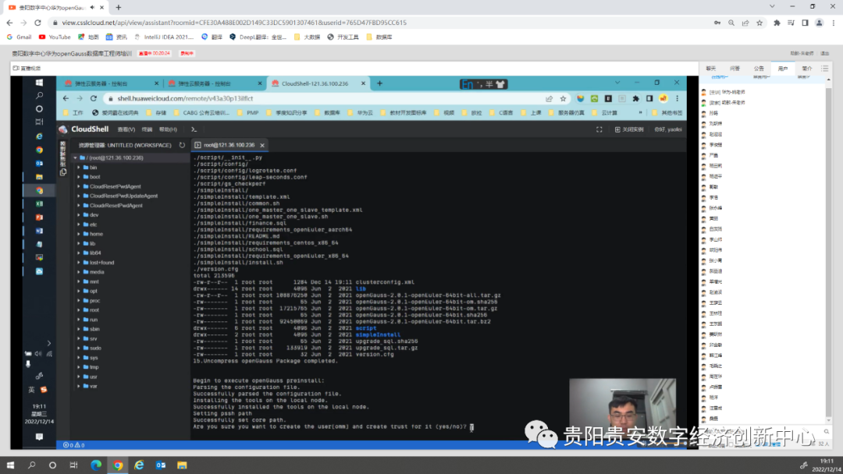This screenshot has width=843, height=474.
Task: Select the opt folder in the tree
Action: (94, 291)
